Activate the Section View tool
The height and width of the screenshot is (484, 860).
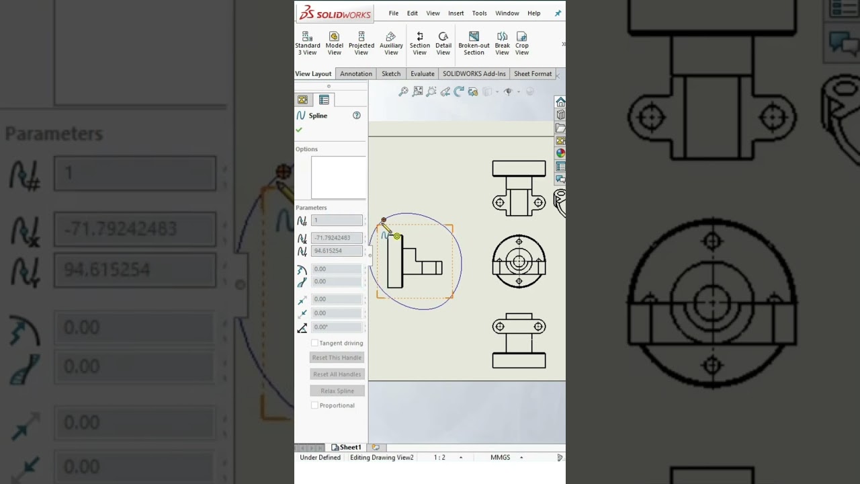point(420,43)
